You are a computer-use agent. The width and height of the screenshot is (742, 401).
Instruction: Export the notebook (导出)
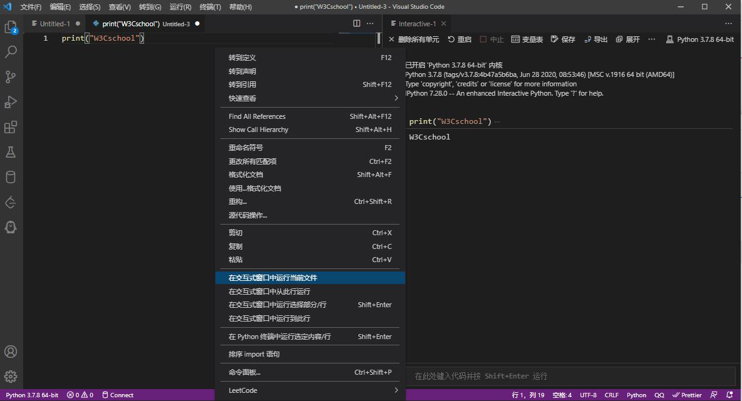point(595,39)
